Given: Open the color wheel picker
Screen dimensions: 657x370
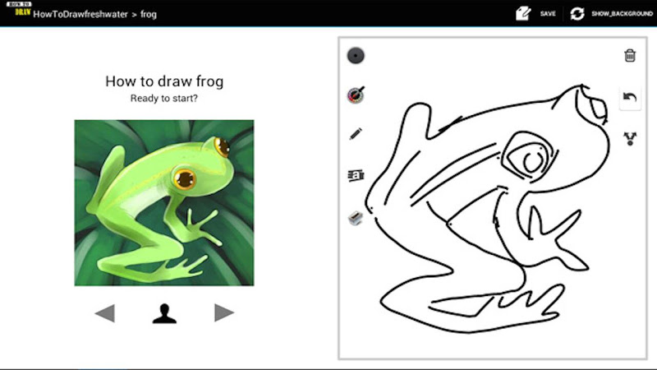Looking at the screenshot, I should click(356, 95).
